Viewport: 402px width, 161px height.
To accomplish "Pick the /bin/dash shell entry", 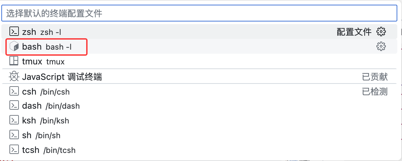I will click(x=51, y=106).
